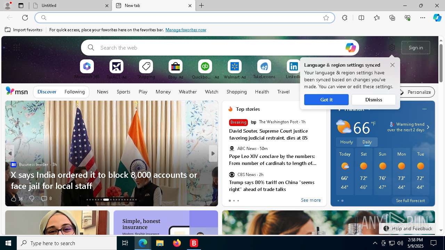Close the language settings popup
This screenshot has width=445, height=250.
[393, 65]
